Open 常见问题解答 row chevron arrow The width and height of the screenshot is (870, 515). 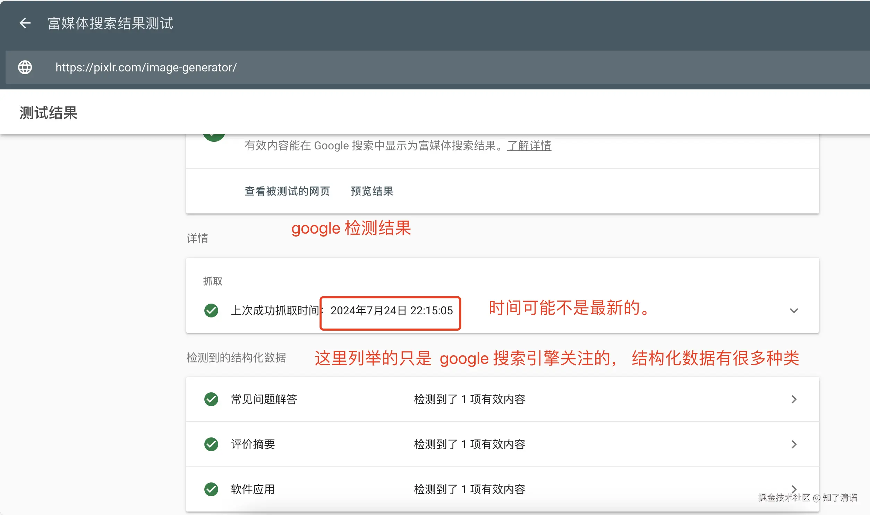click(794, 399)
